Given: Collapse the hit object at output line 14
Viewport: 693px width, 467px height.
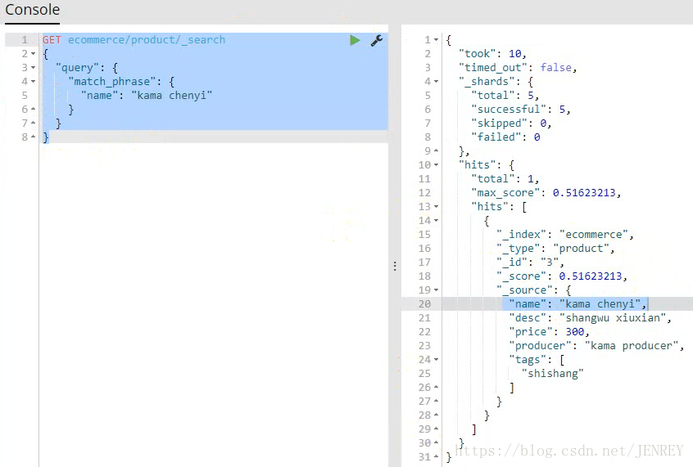Looking at the screenshot, I should coord(437,220).
